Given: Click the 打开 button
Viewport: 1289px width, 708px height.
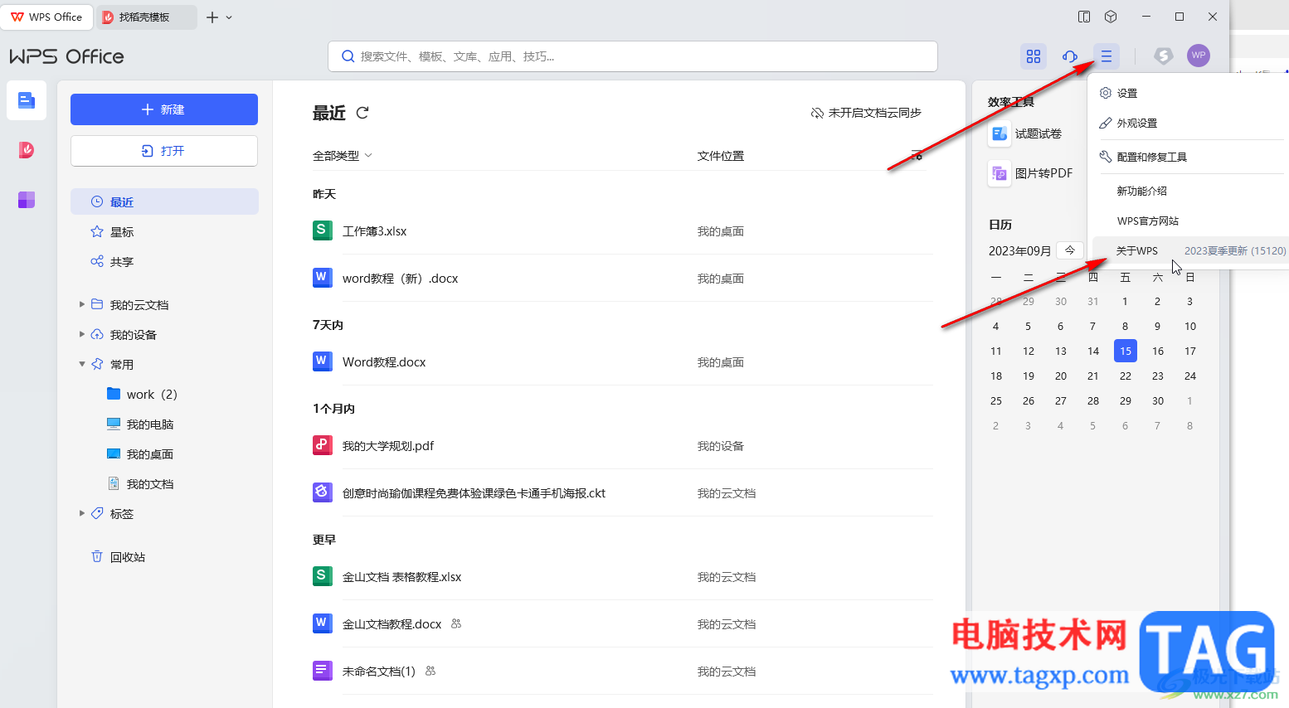Looking at the screenshot, I should [x=164, y=151].
